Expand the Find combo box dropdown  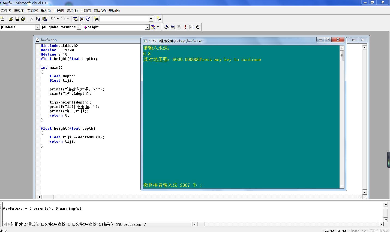(x=151, y=19)
